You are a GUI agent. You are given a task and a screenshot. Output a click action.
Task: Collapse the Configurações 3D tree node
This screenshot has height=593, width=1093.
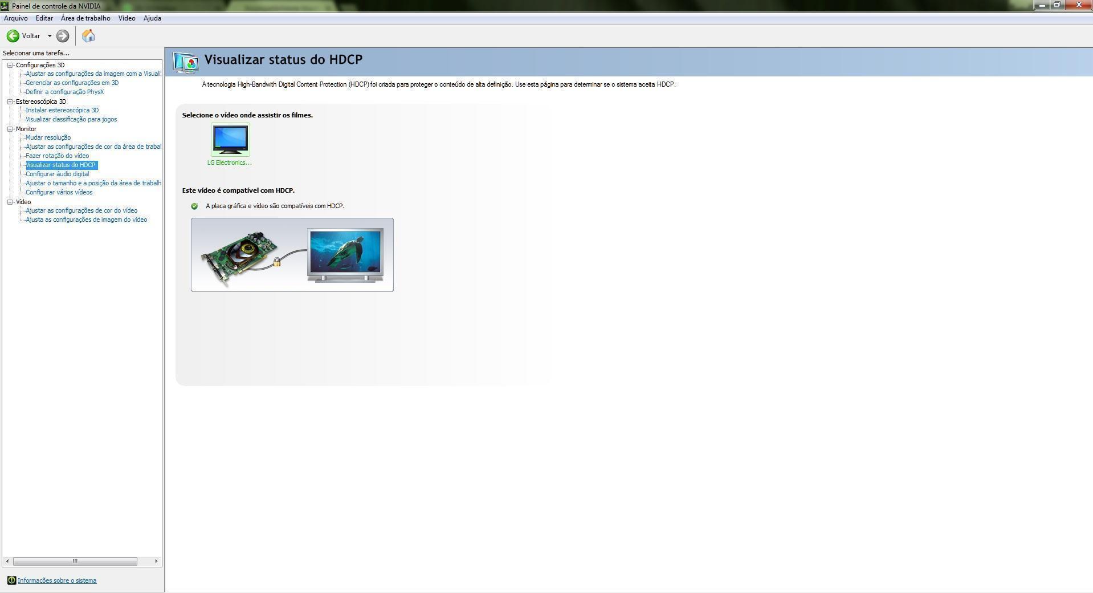pos(10,65)
